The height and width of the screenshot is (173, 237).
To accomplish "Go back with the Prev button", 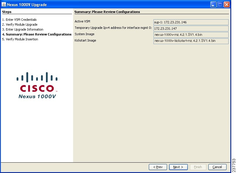I will [x=158, y=167].
